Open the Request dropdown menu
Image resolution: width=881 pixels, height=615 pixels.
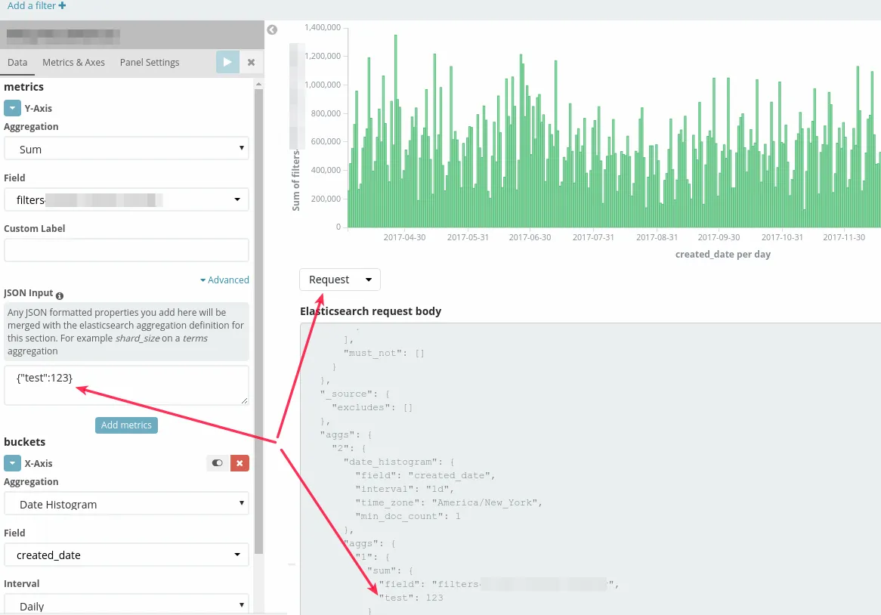point(340,280)
